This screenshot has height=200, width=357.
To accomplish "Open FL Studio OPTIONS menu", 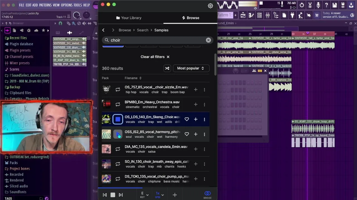I will click(x=67, y=5).
